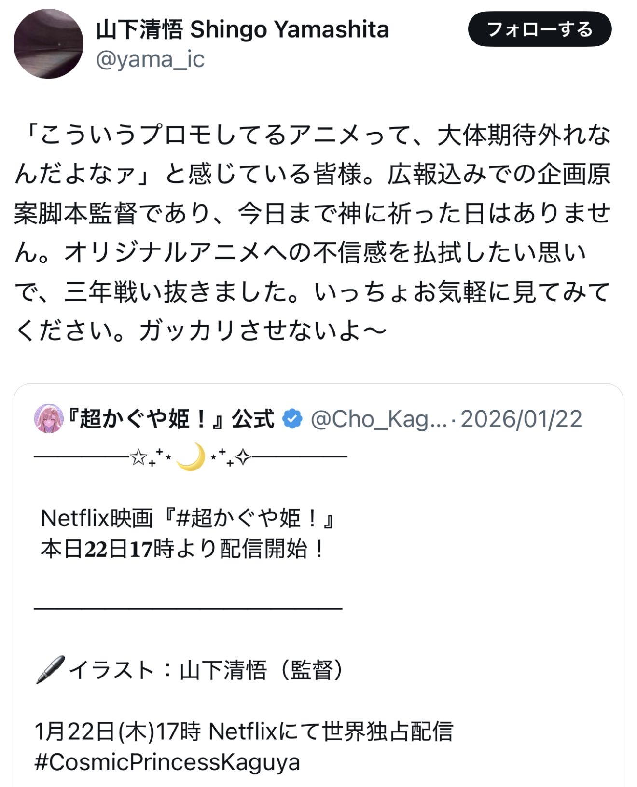Click the crescent moon emoji
Viewport: 637px width, 787px height.
point(191,456)
